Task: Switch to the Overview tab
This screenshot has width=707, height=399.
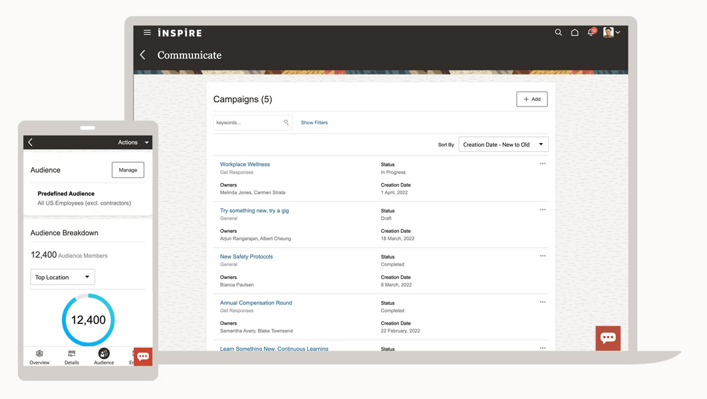Action: coord(39,357)
